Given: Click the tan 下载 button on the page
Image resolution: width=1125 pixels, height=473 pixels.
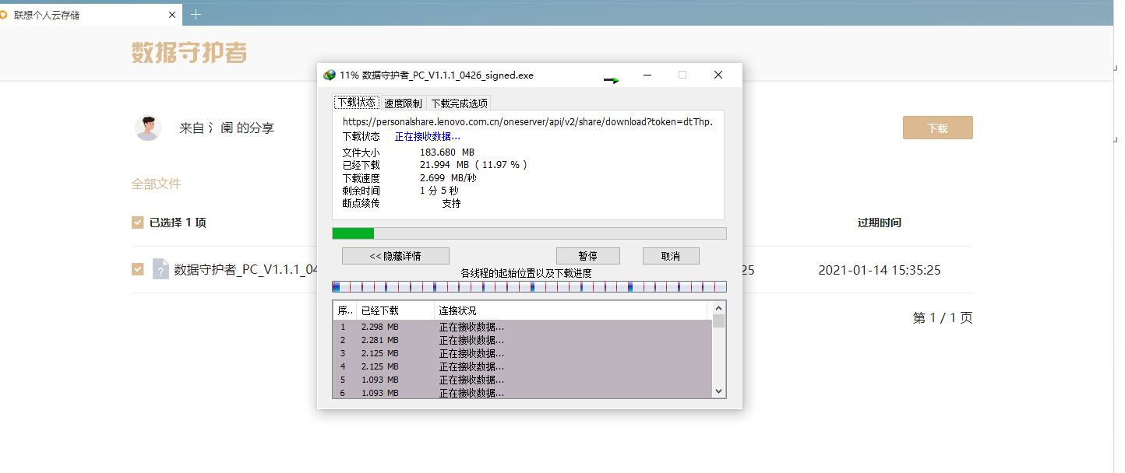Looking at the screenshot, I should [938, 128].
